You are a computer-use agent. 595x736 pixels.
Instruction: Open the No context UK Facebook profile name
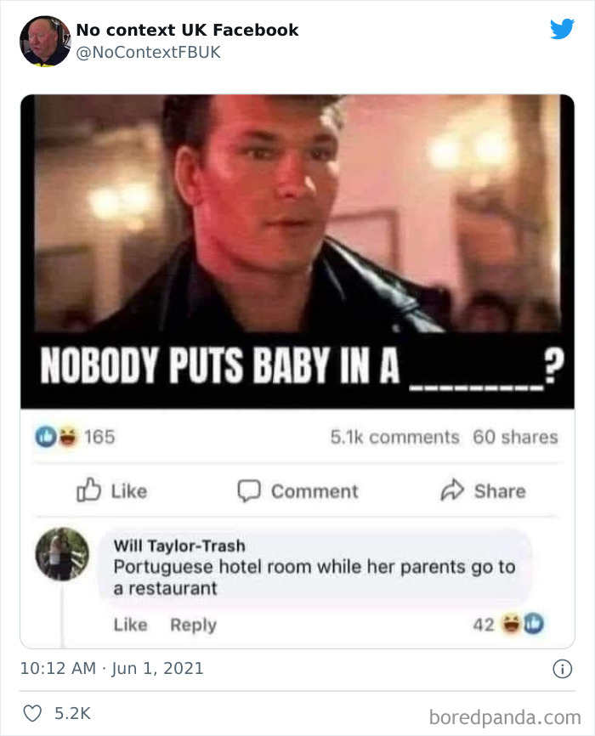(x=185, y=29)
